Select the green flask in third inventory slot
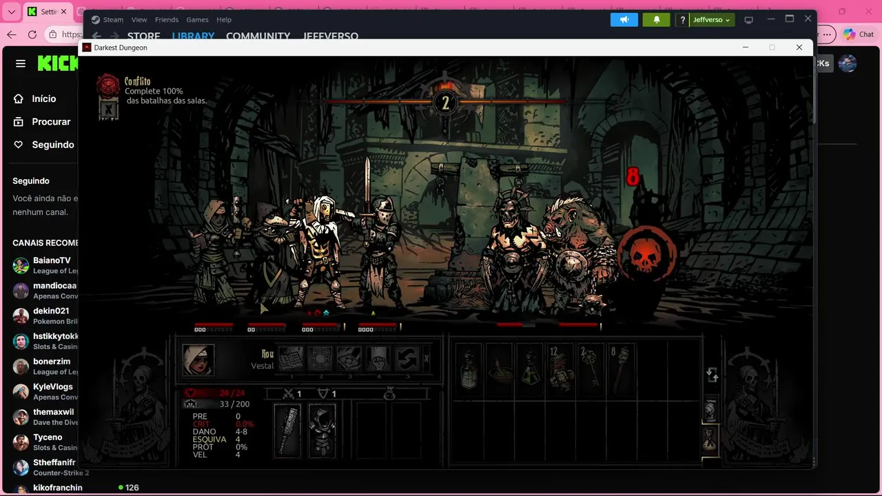This screenshot has width=882, height=496. [x=530, y=370]
